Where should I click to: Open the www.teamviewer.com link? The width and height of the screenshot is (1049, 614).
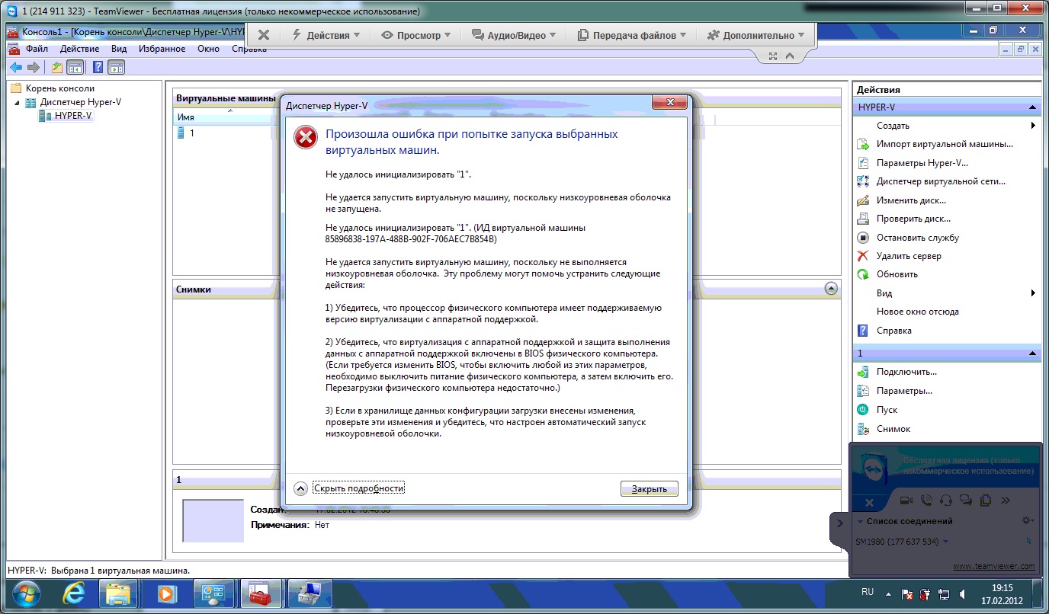(994, 566)
